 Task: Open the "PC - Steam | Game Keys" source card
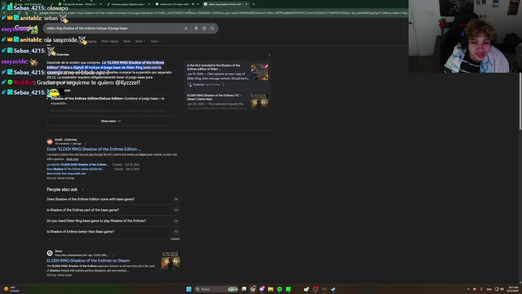[x=228, y=101]
